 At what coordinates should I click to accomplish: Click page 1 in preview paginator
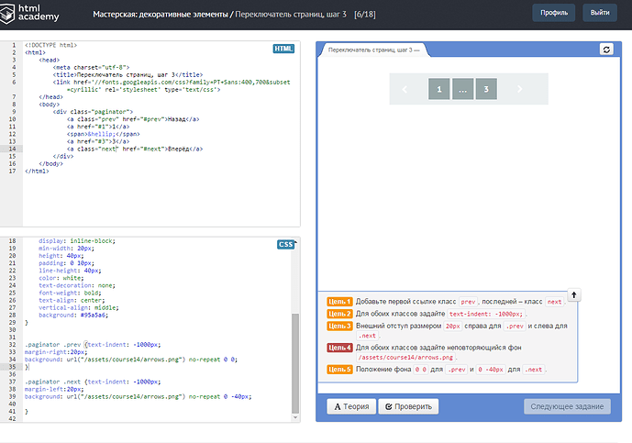pyautogui.click(x=439, y=89)
